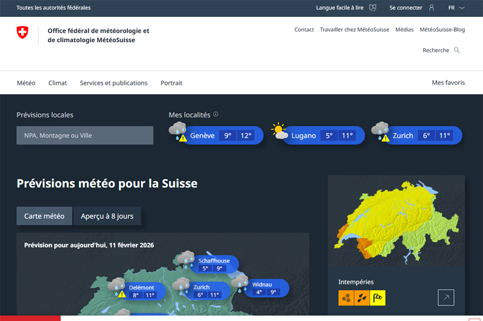
Task: Expand the Météo navigation menu
Action: coord(26,83)
